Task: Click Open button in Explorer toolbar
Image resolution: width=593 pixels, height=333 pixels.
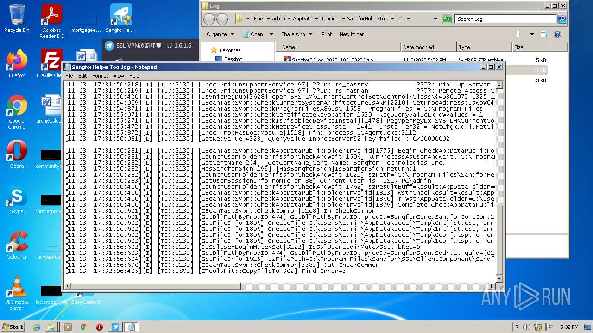Action: pyautogui.click(x=253, y=34)
